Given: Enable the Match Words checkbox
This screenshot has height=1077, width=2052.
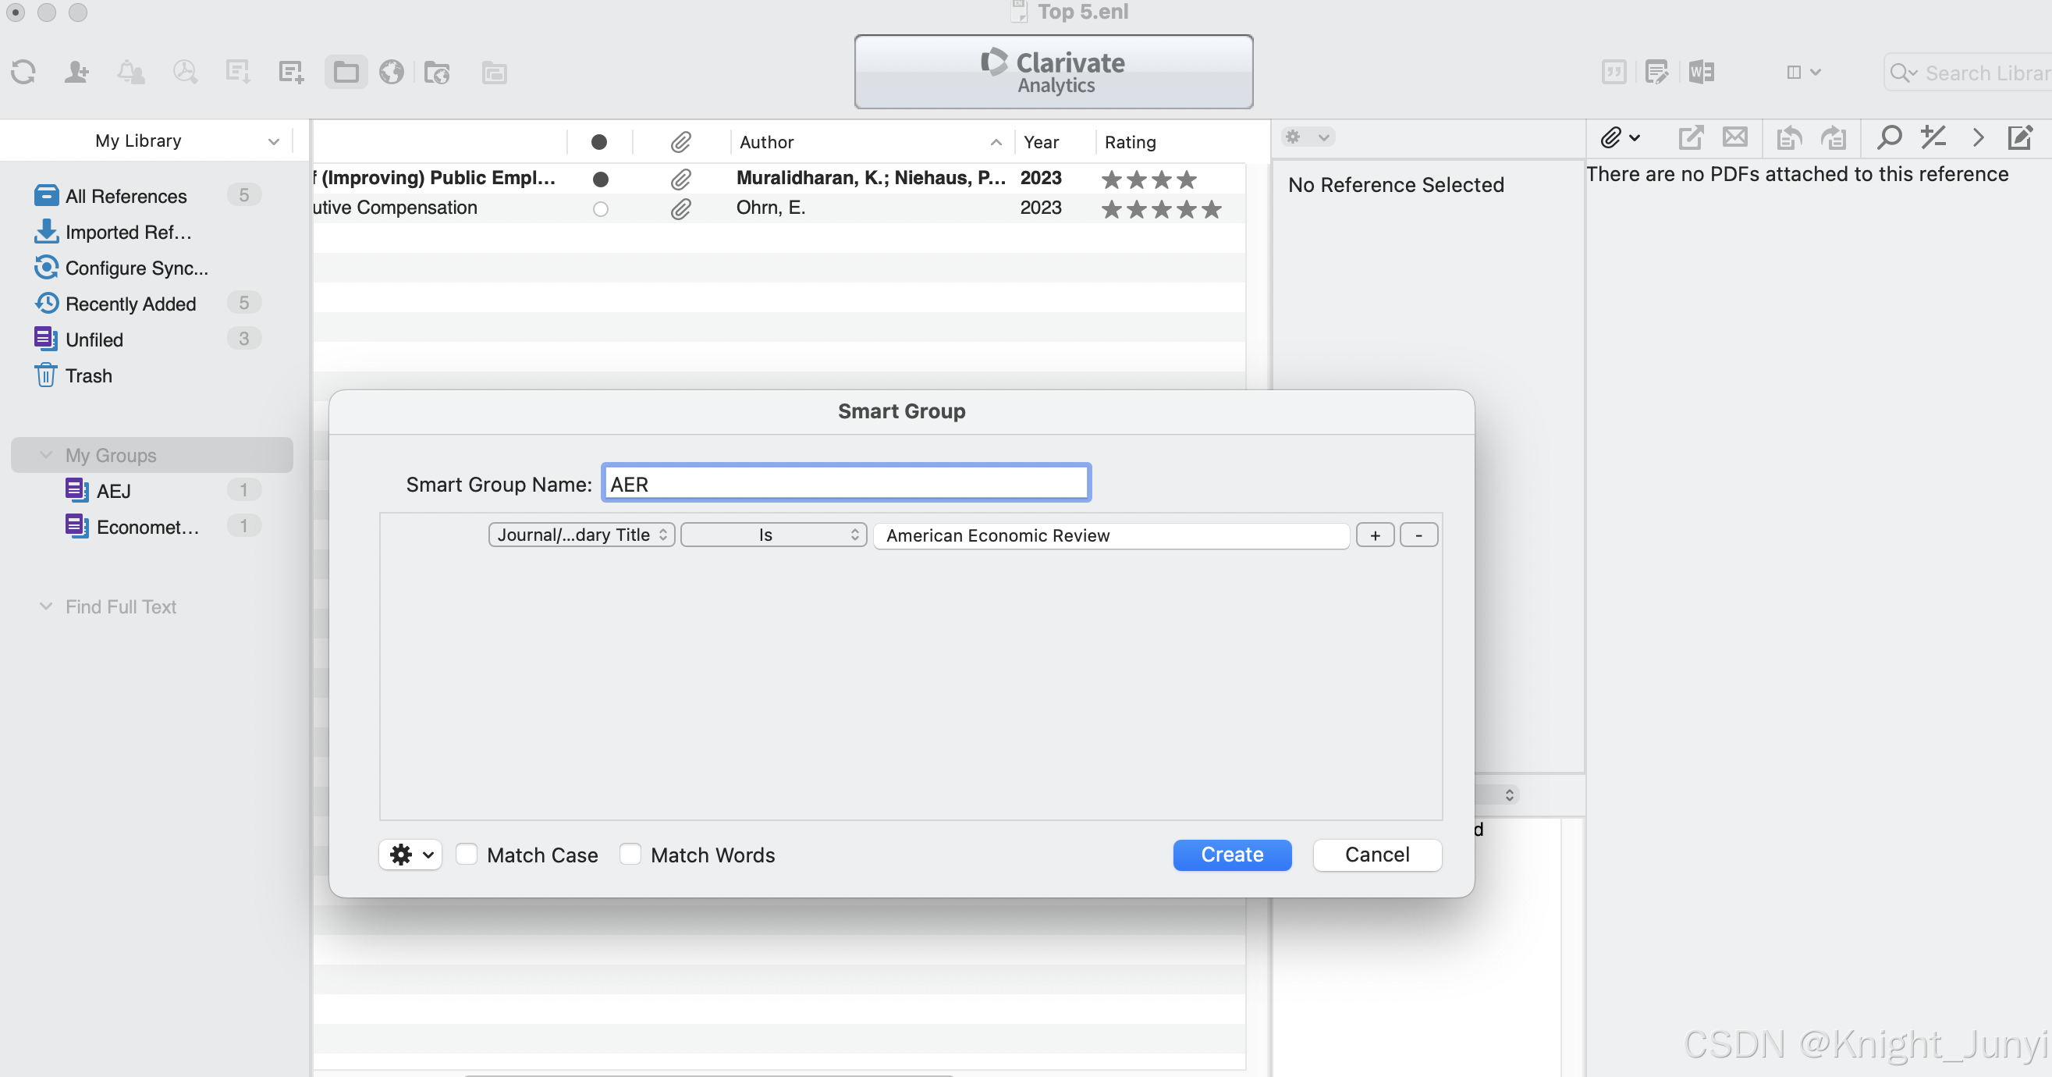Looking at the screenshot, I should pyautogui.click(x=630, y=854).
